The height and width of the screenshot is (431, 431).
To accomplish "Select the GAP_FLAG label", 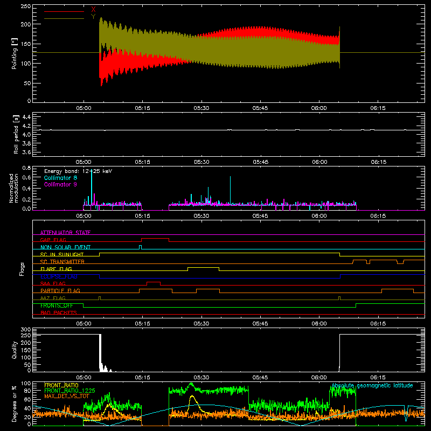I will click(x=53, y=240).
